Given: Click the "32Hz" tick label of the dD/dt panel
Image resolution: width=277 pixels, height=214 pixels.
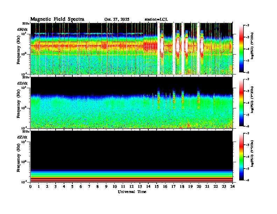Looking at the screenshot, I should [x=26, y=77].
